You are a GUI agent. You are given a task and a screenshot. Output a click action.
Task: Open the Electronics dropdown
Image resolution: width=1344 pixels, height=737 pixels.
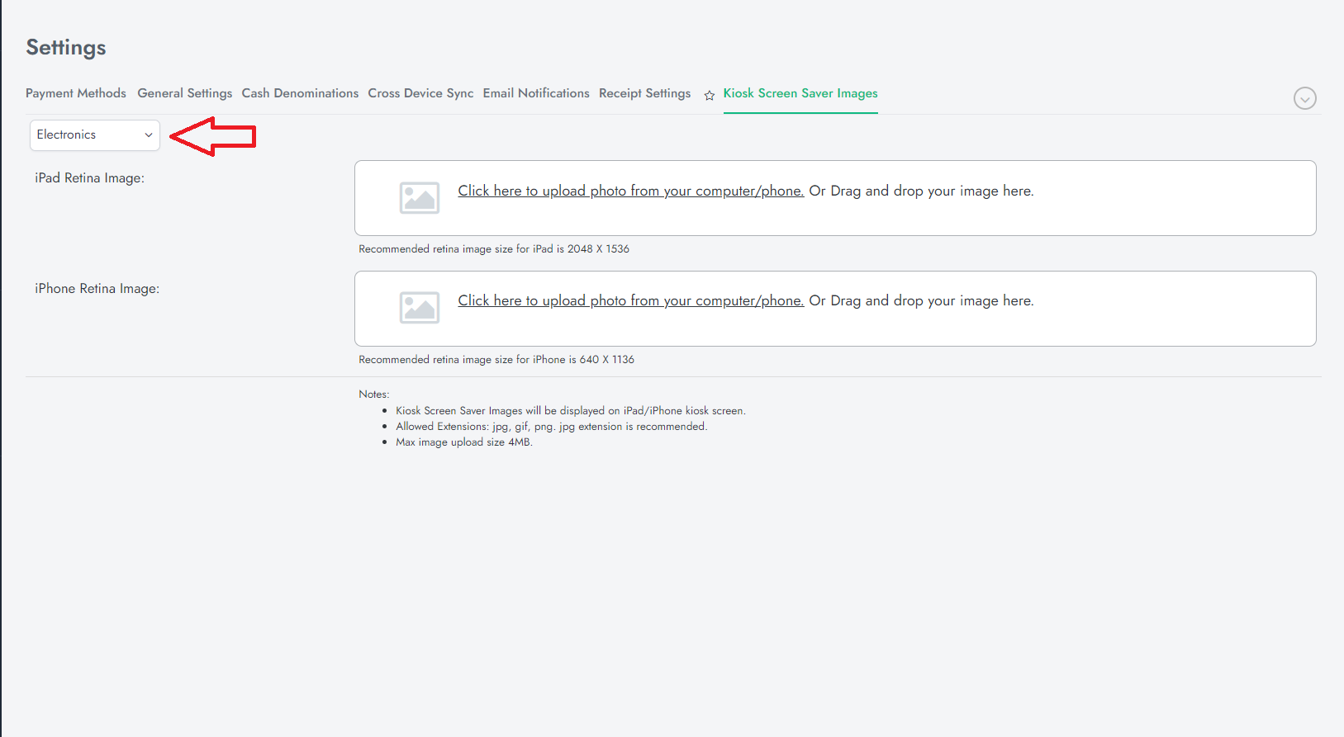click(x=95, y=135)
